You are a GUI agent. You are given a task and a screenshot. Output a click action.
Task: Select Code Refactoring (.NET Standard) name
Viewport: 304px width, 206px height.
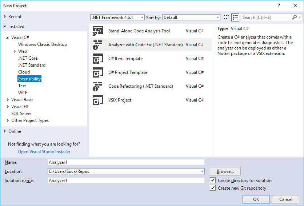coord(141,86)
